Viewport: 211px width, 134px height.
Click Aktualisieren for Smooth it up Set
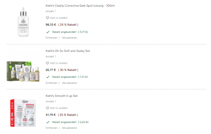(69, 128)
